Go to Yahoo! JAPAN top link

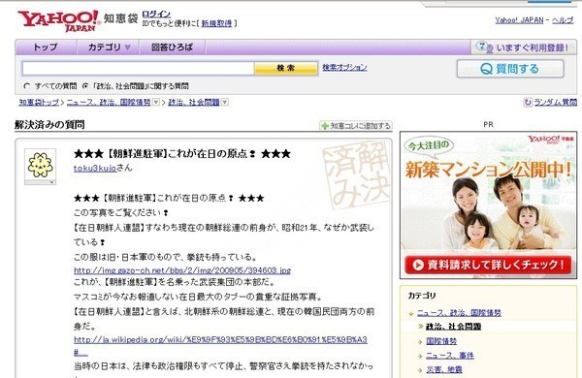[519, 20]
